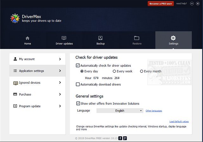The width and height of the screenshot is (203, 142).
Task: Click the Other languages link
Action: click(x=154, y=111)
